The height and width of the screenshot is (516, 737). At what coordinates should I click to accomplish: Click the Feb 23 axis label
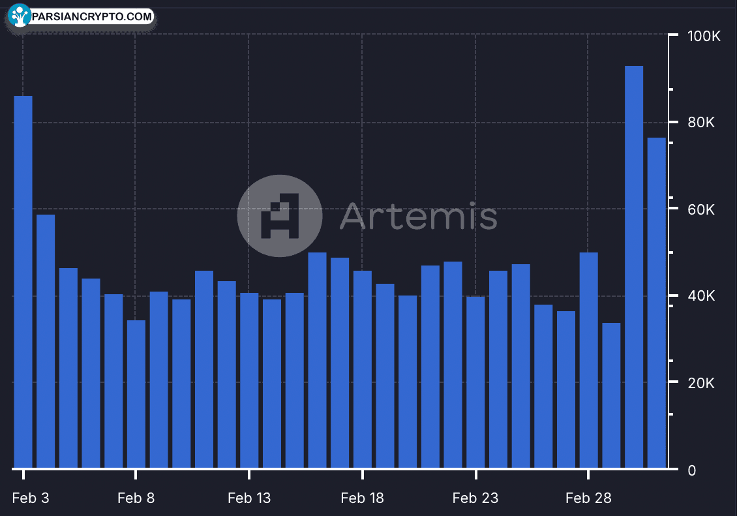[475, 498]
